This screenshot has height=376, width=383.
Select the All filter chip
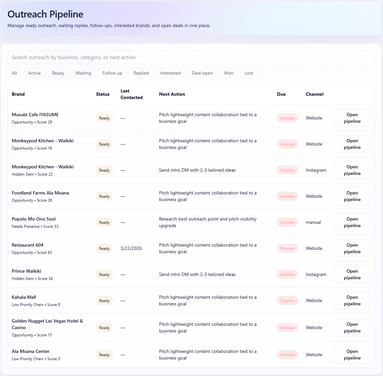point(15,73)
